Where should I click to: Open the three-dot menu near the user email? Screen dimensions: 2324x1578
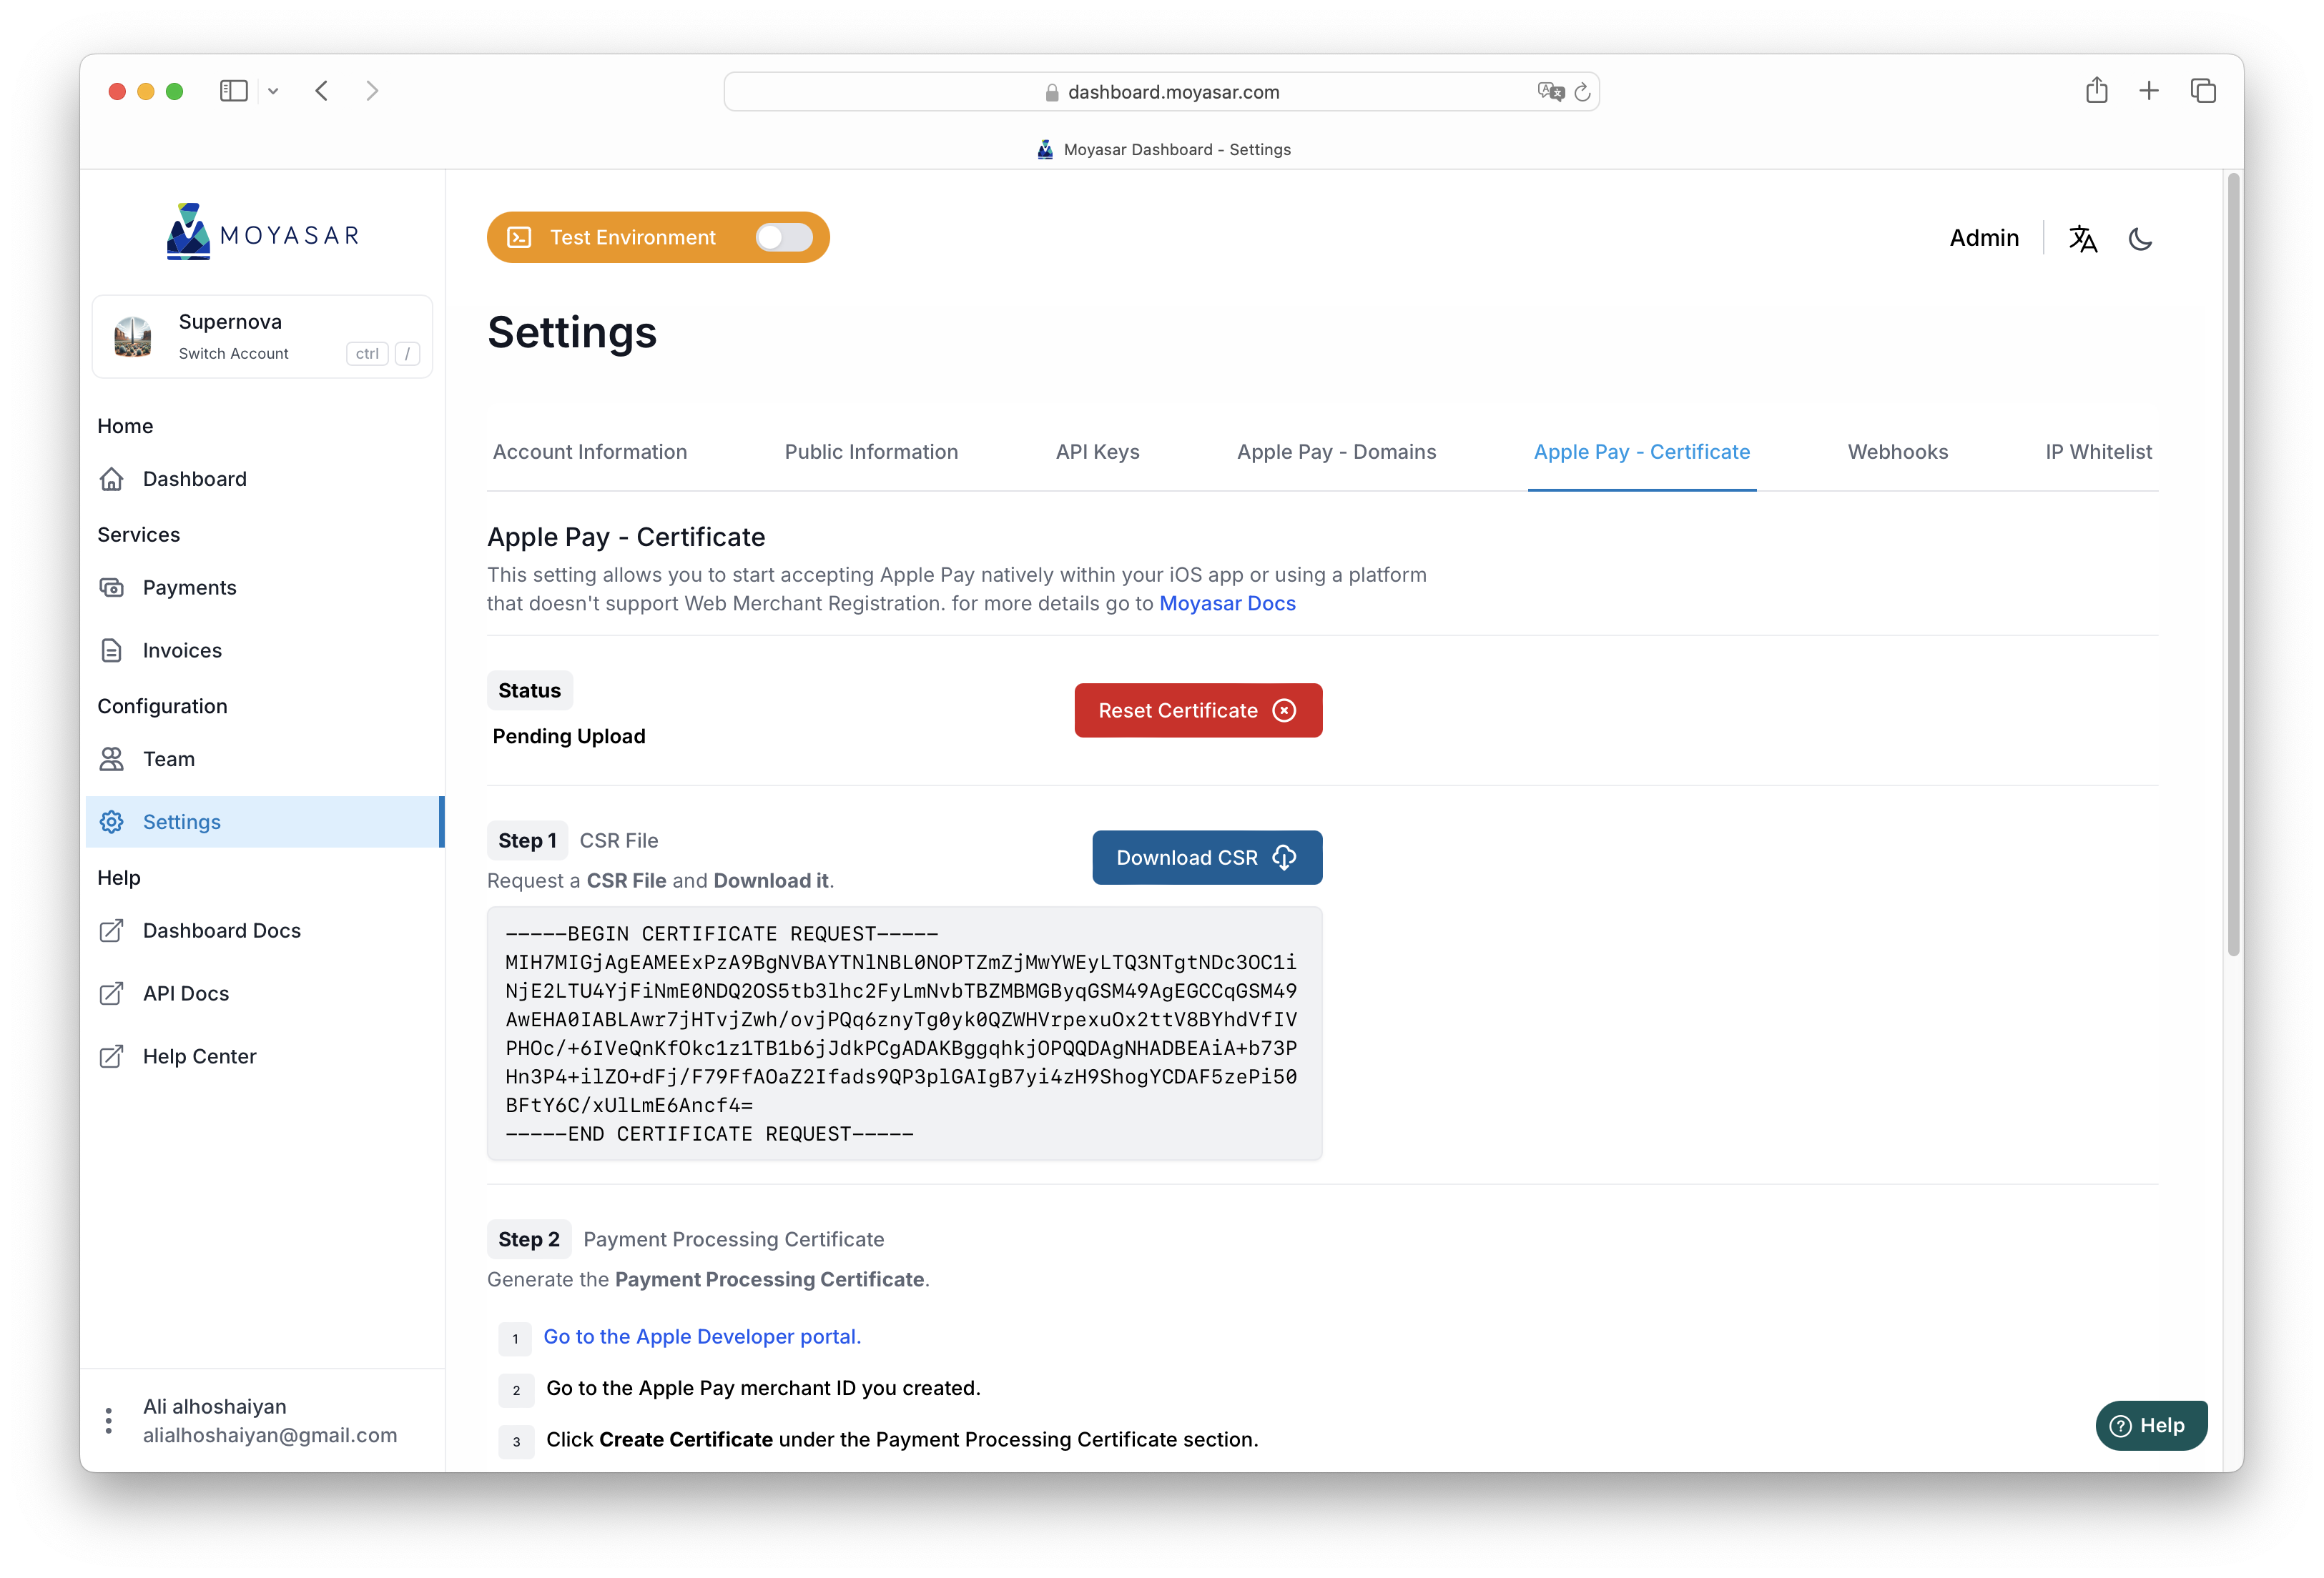coord(108,1419)
